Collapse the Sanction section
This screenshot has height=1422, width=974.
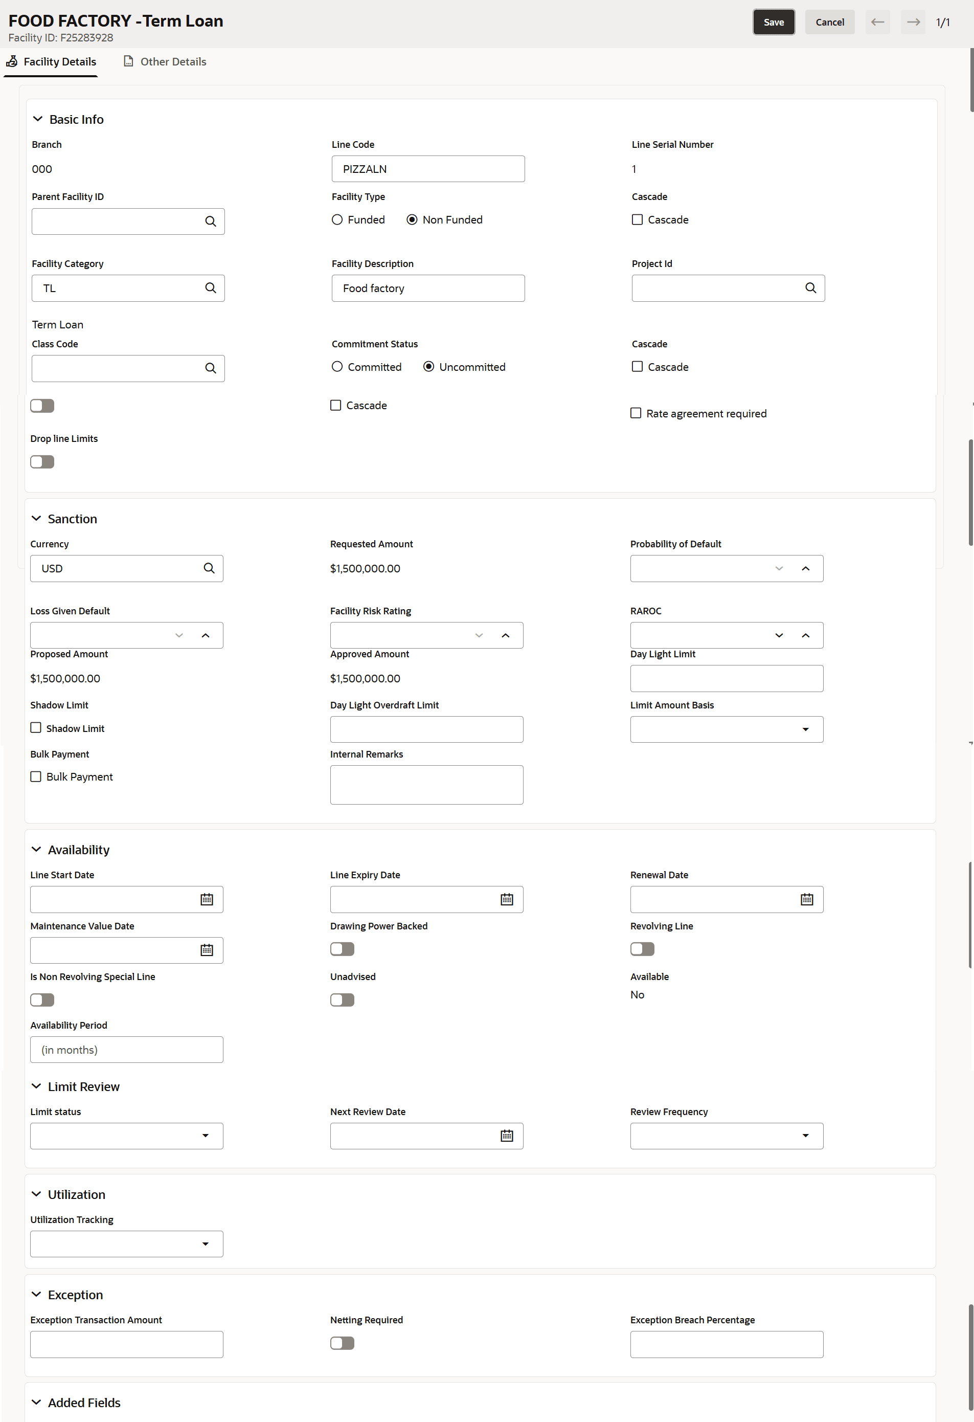37,518
